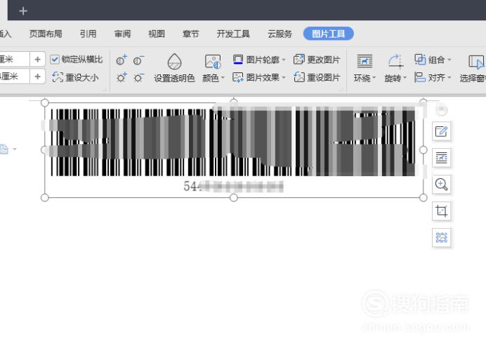Click the barcode image

coord(234,150)
